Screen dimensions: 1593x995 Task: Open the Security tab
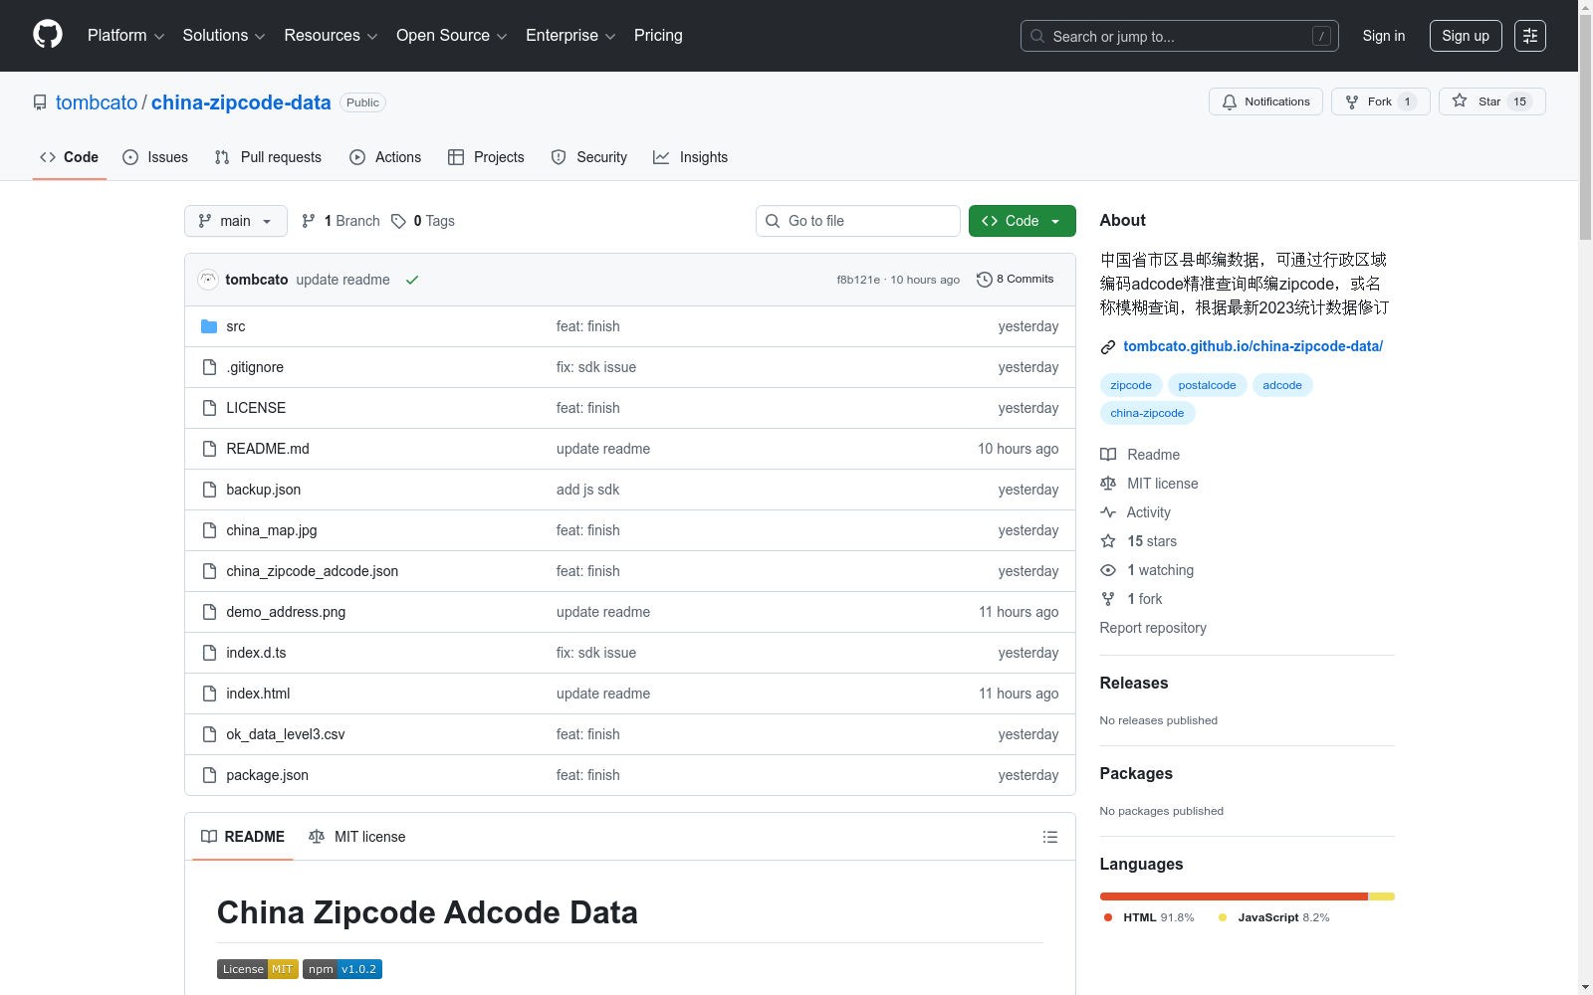tap(589, 157)
